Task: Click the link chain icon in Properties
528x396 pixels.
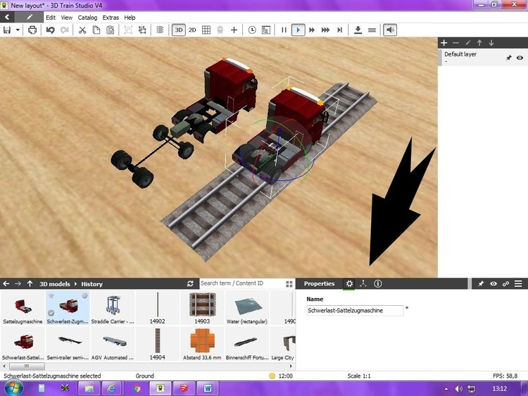Action: [x=505, y=284]
